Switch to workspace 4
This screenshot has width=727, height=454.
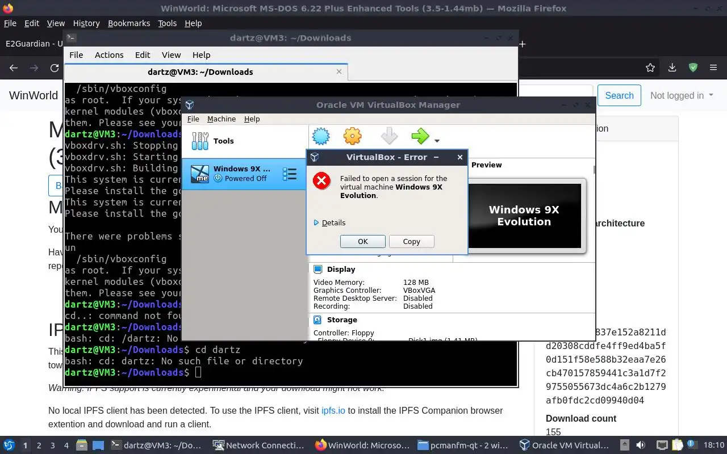point(66,445)
